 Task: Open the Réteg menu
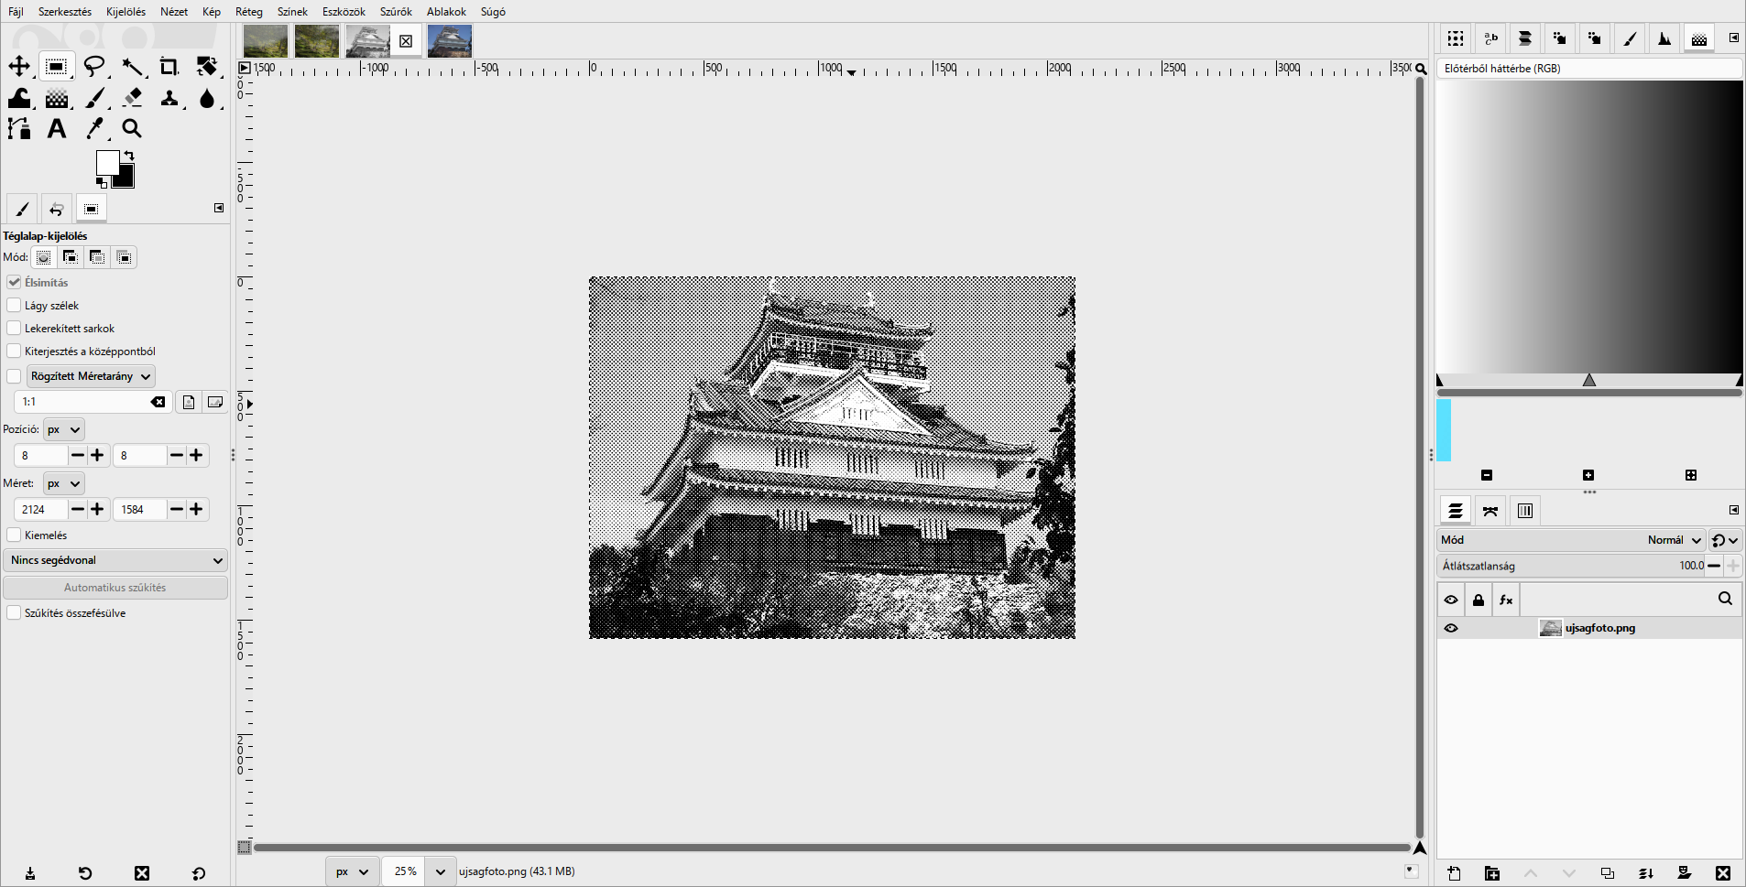(x=249, y=12)
